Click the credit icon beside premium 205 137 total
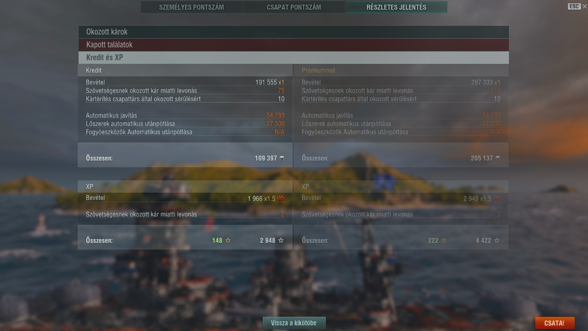Image resolution: width=588 pixels, height=331 pixels. coord(498,158)
